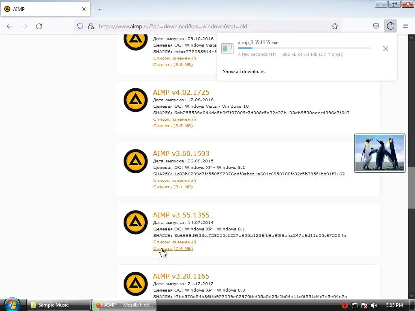
Task: Click SHA256 hash text of v3.55.1355
Action: [x=260, y=235]
